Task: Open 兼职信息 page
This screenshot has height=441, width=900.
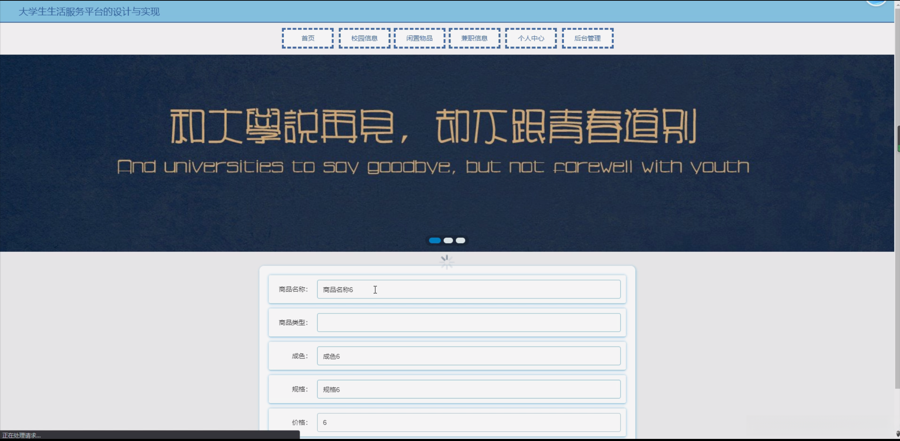Action: click(474, 38)
